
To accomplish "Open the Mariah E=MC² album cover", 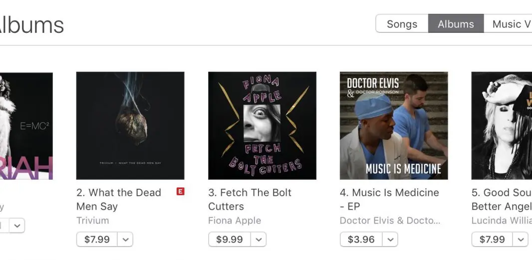I will (26, 126).
